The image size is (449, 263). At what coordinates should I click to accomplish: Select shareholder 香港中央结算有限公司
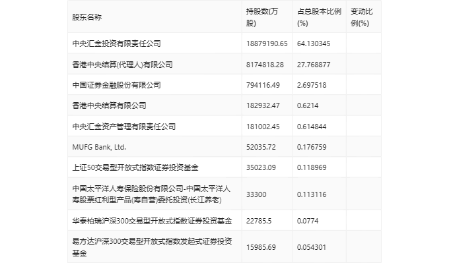coord(109,105)
